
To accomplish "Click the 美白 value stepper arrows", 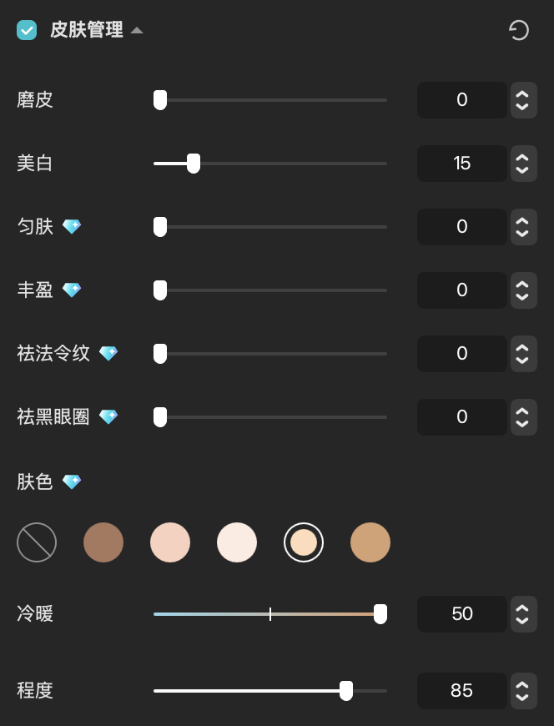I will 523,164.
